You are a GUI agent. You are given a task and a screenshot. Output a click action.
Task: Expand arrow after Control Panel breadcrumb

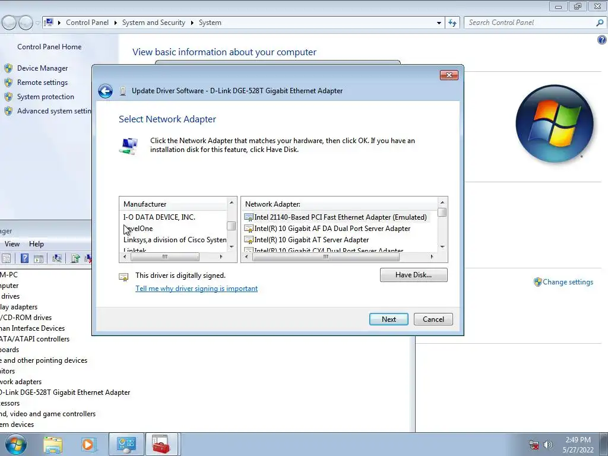(x=116, y=23)
